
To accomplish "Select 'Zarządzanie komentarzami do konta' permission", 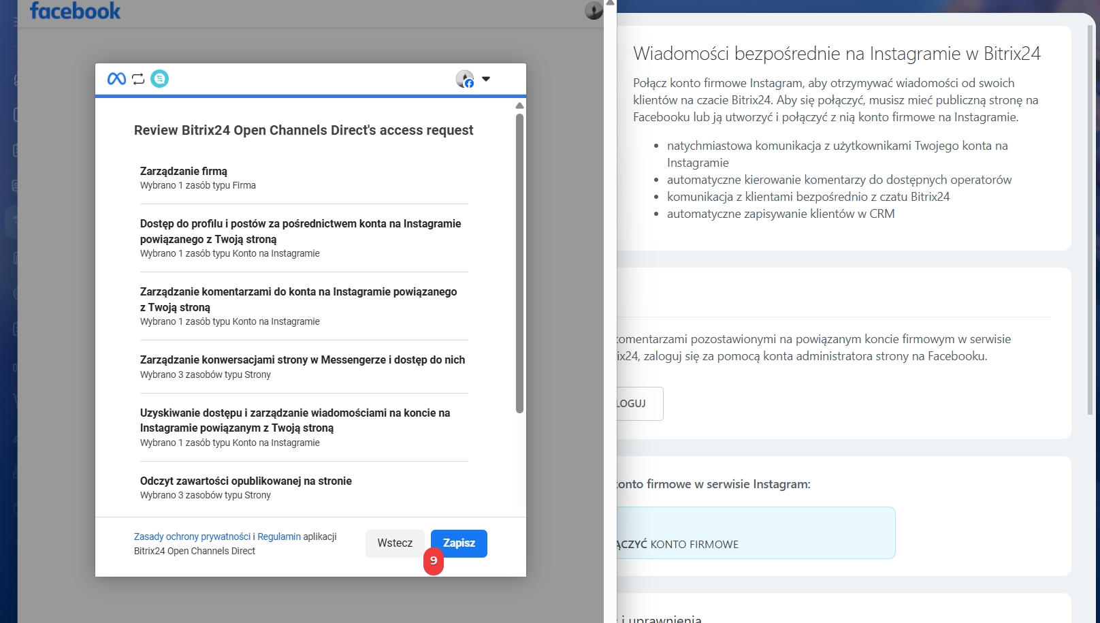I will 304,306.
